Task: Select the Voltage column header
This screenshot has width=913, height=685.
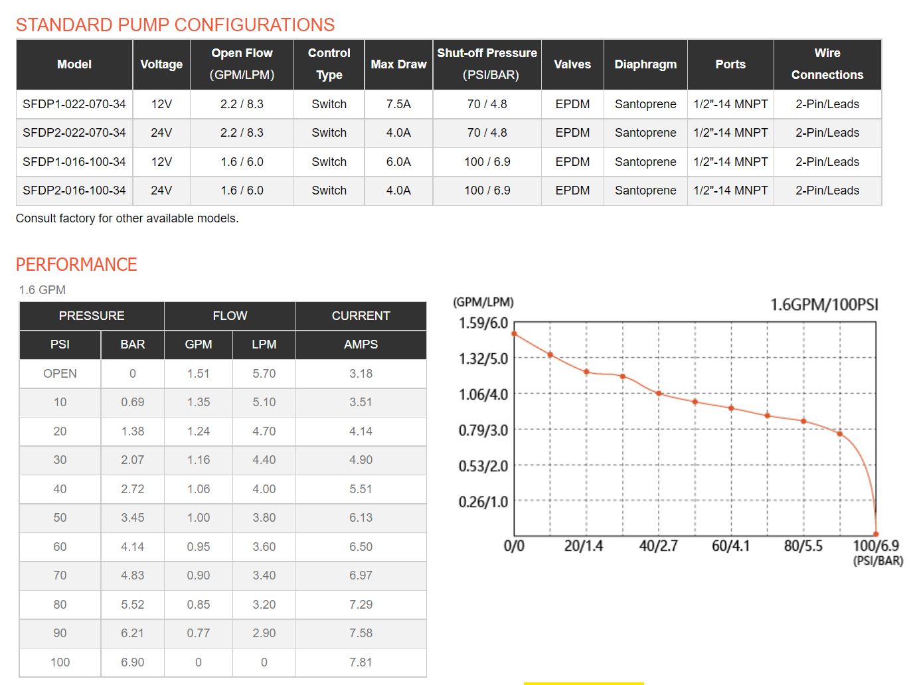Action: click(161, 64)
